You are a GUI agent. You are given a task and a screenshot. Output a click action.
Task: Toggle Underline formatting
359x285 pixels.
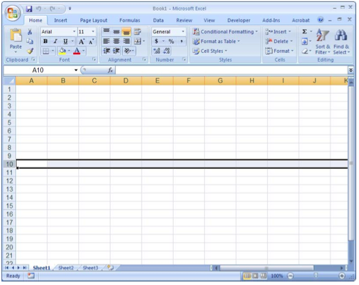(x=65, y=41)
